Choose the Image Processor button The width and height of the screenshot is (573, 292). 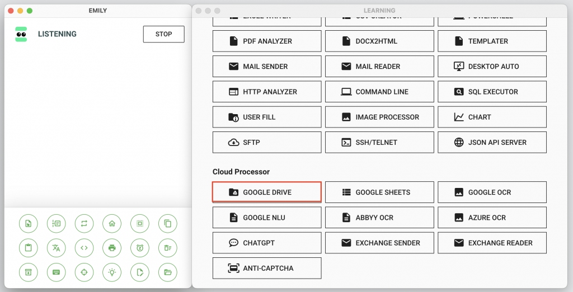click(x=379, y=117)
